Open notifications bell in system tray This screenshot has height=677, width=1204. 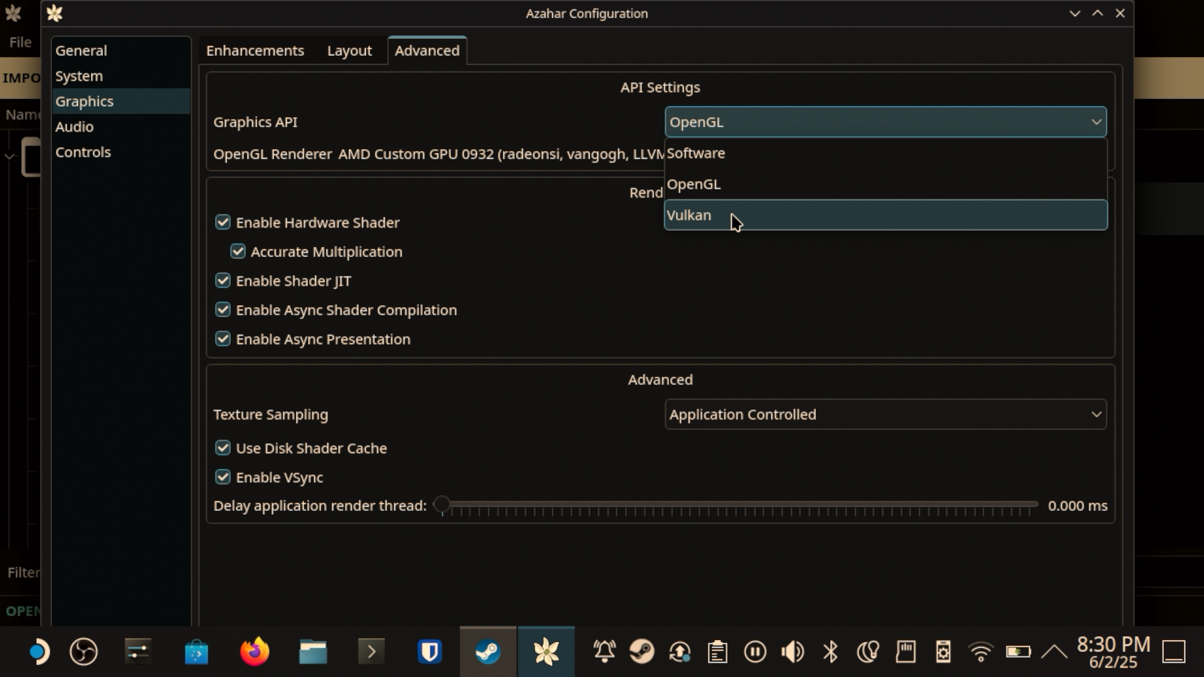tap(605, 652)
